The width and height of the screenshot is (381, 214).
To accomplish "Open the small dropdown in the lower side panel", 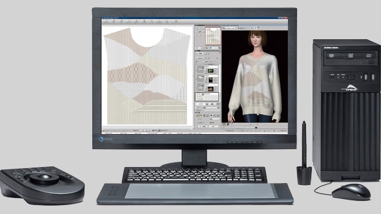I will [214, 119].
